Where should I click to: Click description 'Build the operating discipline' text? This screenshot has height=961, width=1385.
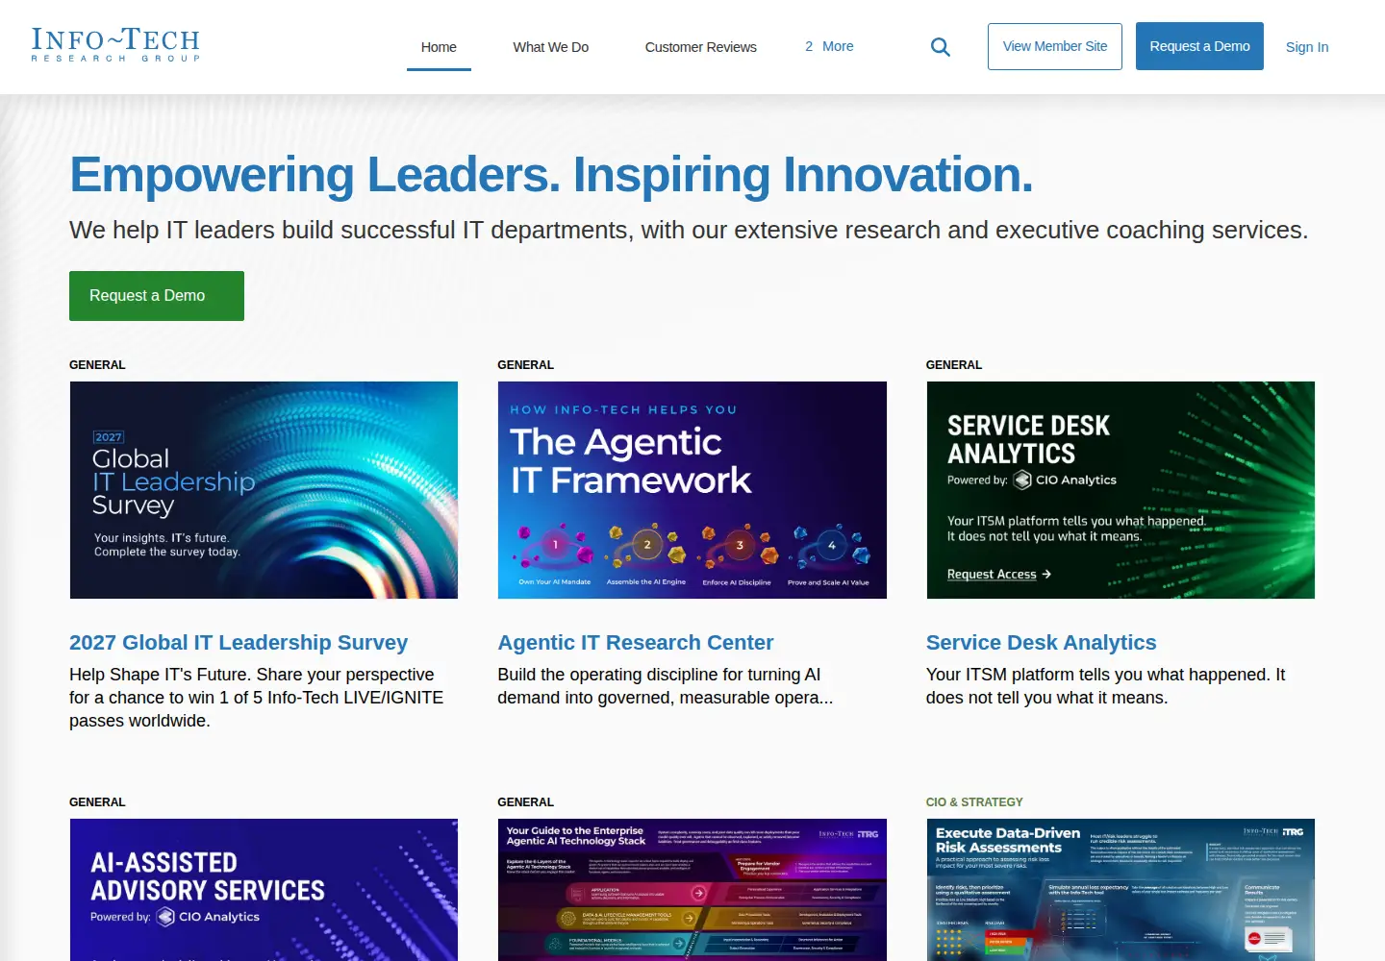tap(666, 686)
